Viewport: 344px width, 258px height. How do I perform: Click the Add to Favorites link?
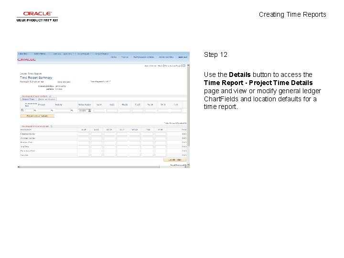[166, 57]
